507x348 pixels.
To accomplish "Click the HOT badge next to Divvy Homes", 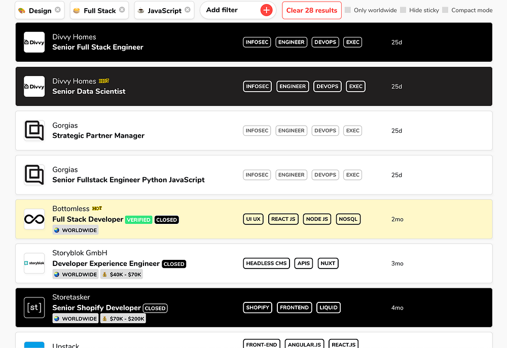I will click(104, 81).
